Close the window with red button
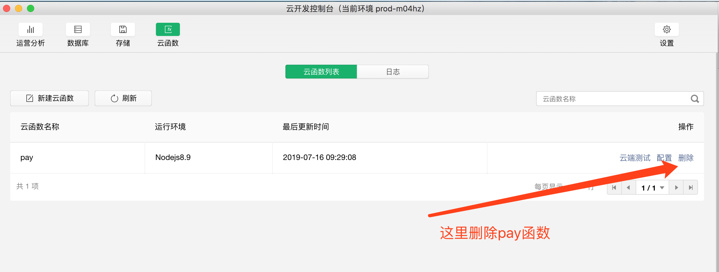The image size is (719, 272). (7, 8)
